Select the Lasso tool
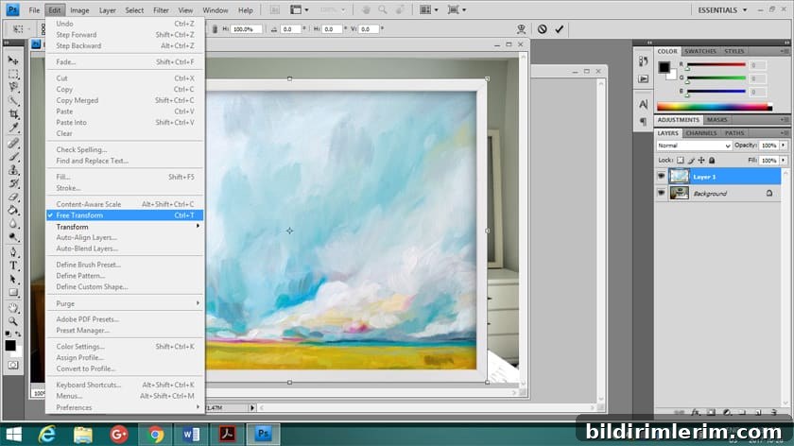The height and width of the screenshot is (446, 794). [13, 87]
